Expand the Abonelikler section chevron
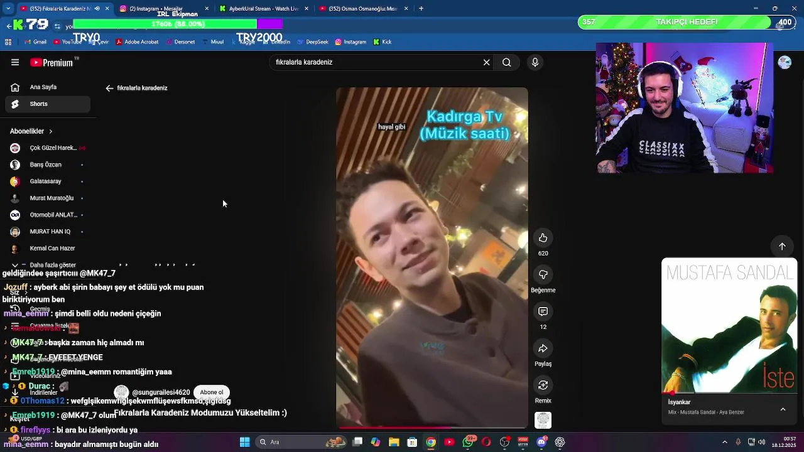 tap(50, 131)
